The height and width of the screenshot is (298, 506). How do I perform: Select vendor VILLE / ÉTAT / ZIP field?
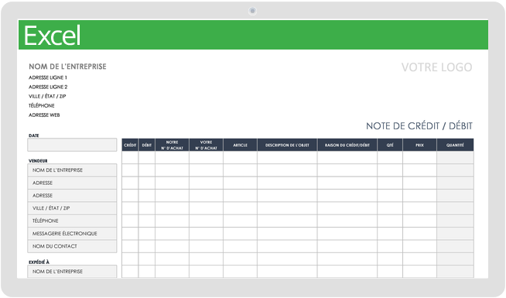tap(72, 208)
